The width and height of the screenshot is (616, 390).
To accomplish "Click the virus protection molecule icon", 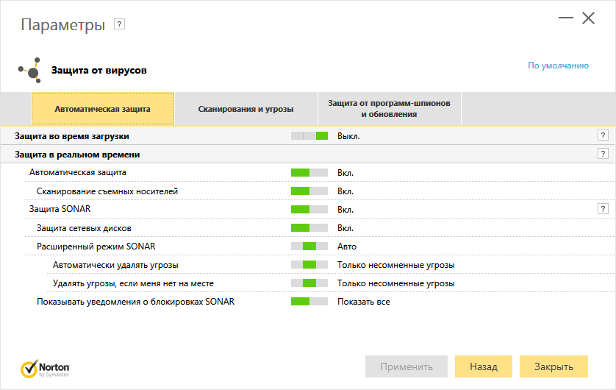I will tap(29, 71).
